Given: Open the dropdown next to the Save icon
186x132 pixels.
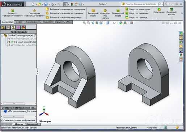Looking at the screenshot, I should [x=49, y=4].
